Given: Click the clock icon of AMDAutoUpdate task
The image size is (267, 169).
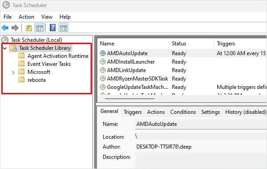Looking at the screenshot, I should (103, 53).
